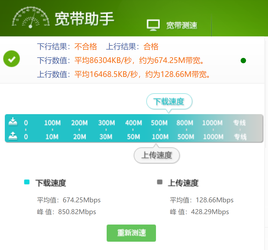
Task: Click the upload peak 428.29Mbps
Action: 210,212
